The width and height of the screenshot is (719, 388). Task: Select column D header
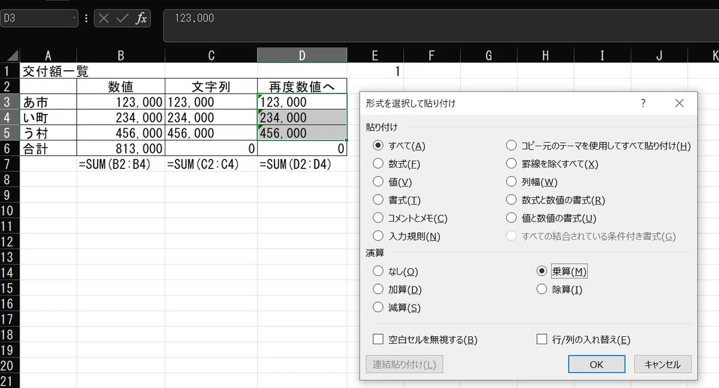[302, 56]
